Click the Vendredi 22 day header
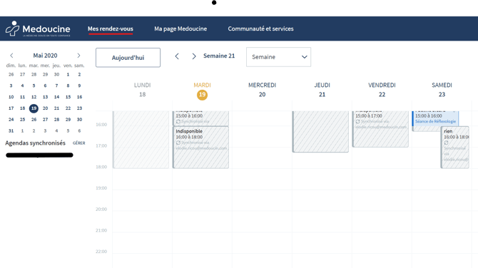Viewport: 478px width, 268px height. pyautogui.click(x=382, y=90)
